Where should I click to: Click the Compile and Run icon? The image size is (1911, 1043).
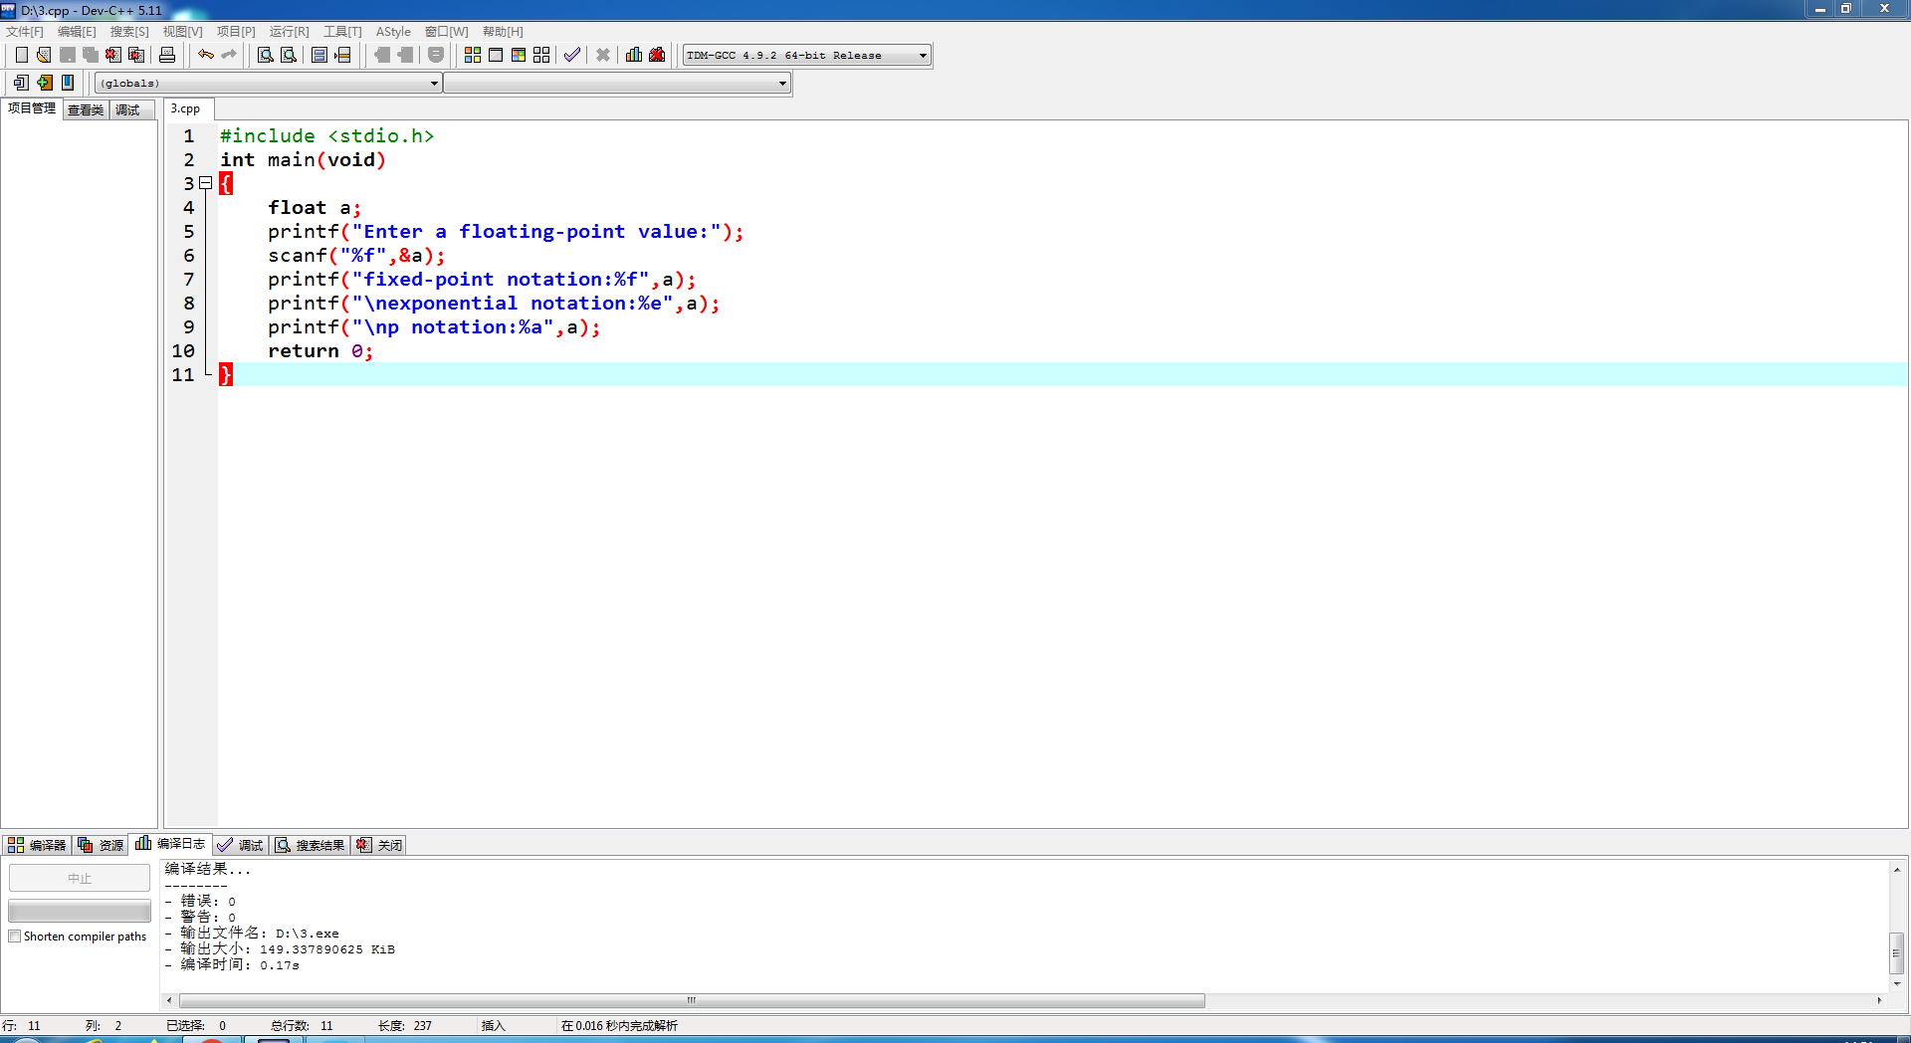519,55
